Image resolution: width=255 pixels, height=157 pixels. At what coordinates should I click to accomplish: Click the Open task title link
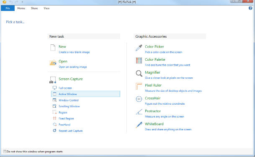pos(63,62)
